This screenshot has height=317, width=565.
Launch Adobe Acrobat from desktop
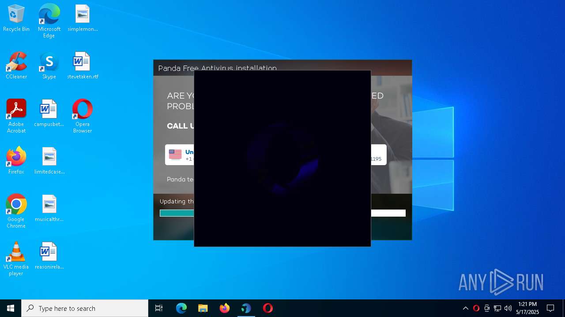pos(16,117)
